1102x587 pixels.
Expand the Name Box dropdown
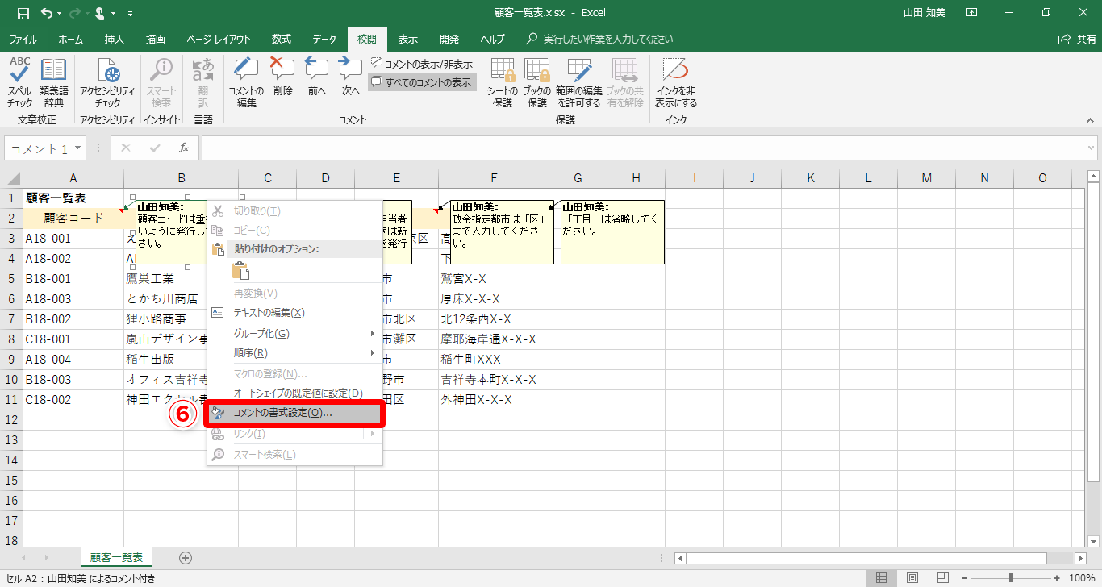pyautogui.click(x=78, y=148)
